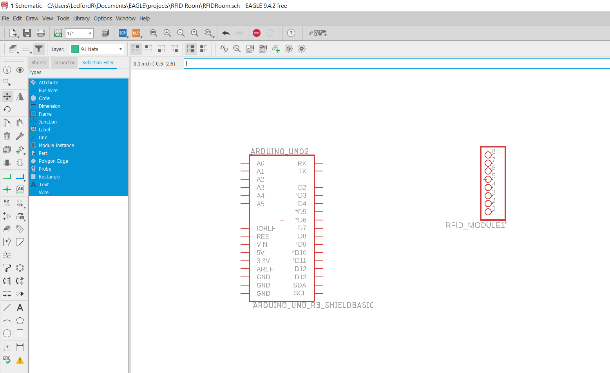Zoom in on the schematic
The height and width of the screenshot is (373, 610).
click(167, 33)
